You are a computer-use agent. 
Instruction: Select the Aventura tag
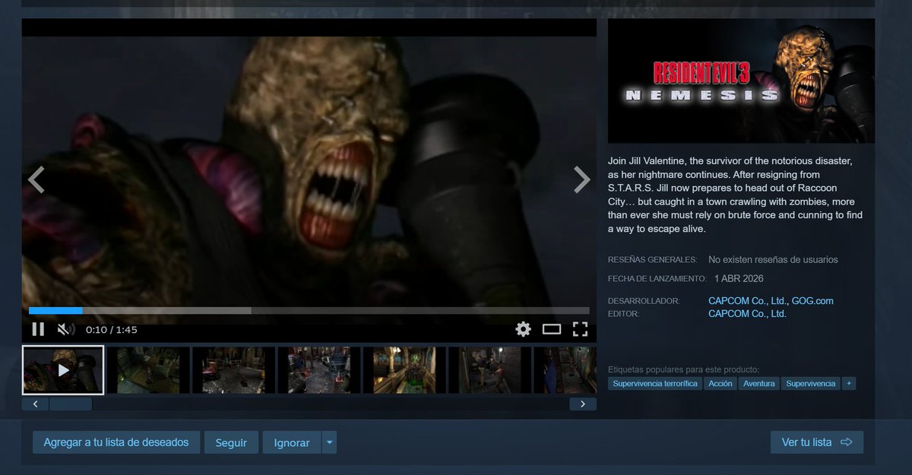tap(759, 384)
